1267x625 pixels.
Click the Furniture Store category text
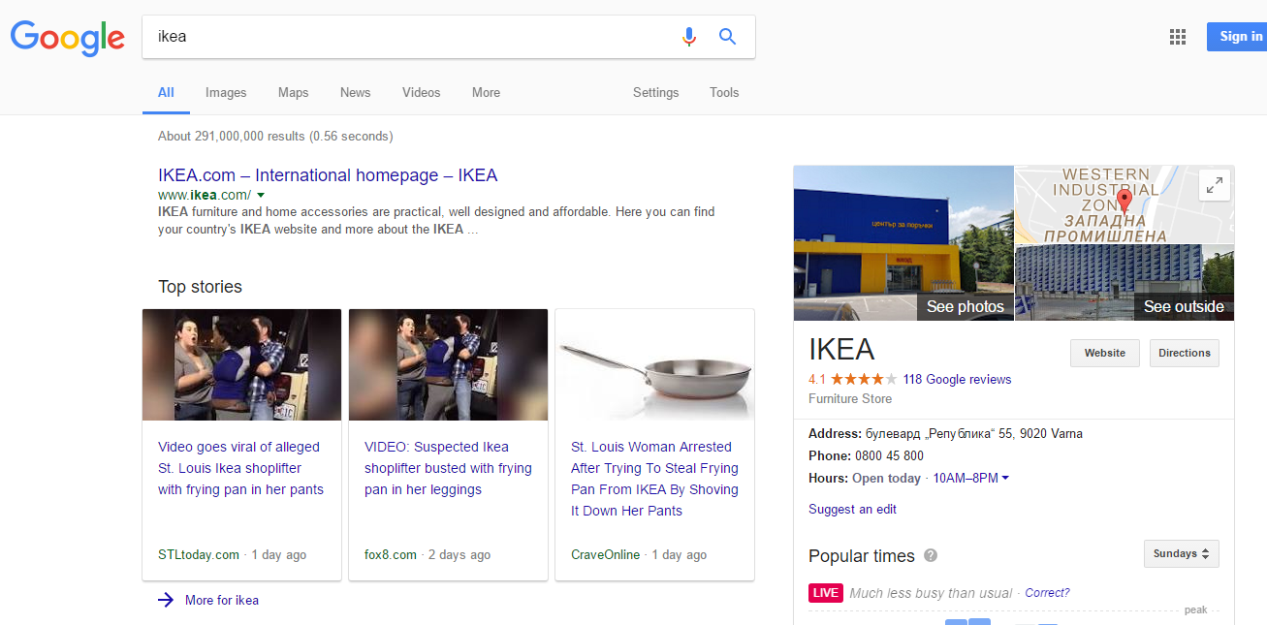click(x=850, y=398)
